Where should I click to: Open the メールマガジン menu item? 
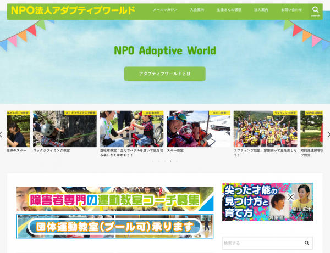tap(165, 10)
